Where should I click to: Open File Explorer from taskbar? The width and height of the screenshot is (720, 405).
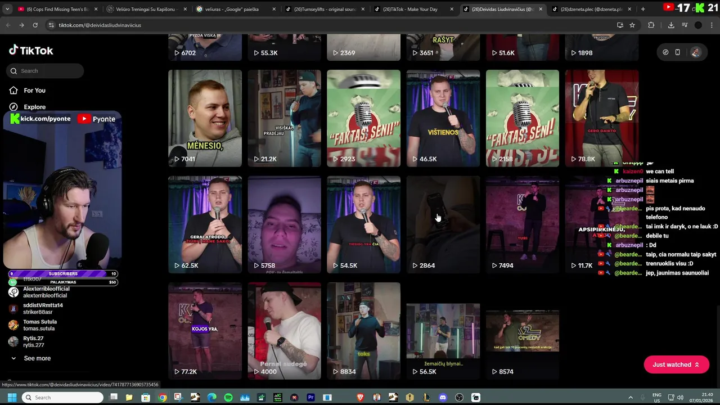pyautogui.click(x=129, y=398)
